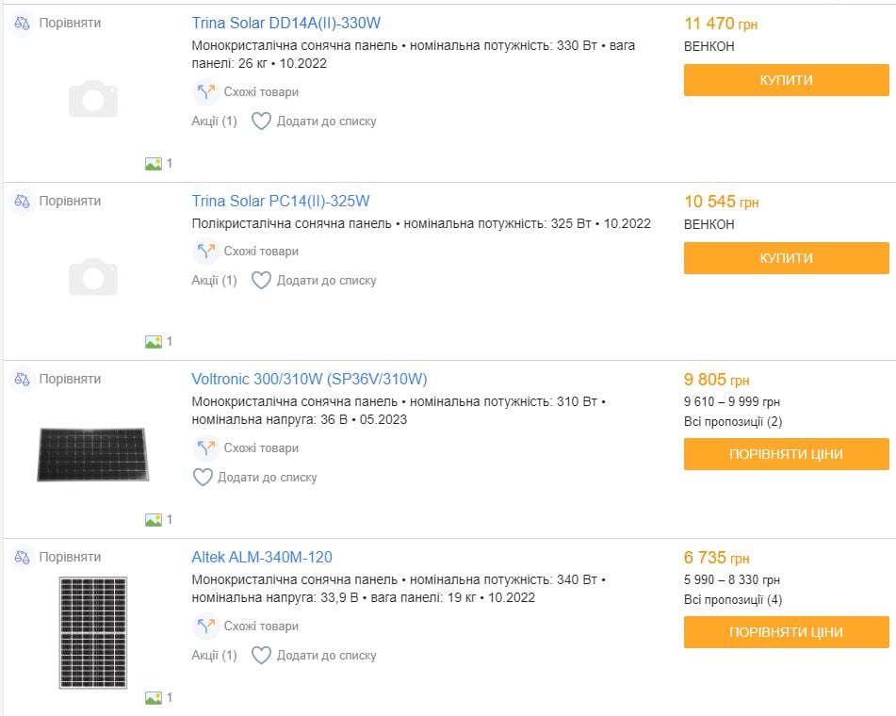Image resolution: width=896 pixels, height=716 pixels.
Task: Show all offers (2) for Voltronic panel
Action: pos(732,421)
